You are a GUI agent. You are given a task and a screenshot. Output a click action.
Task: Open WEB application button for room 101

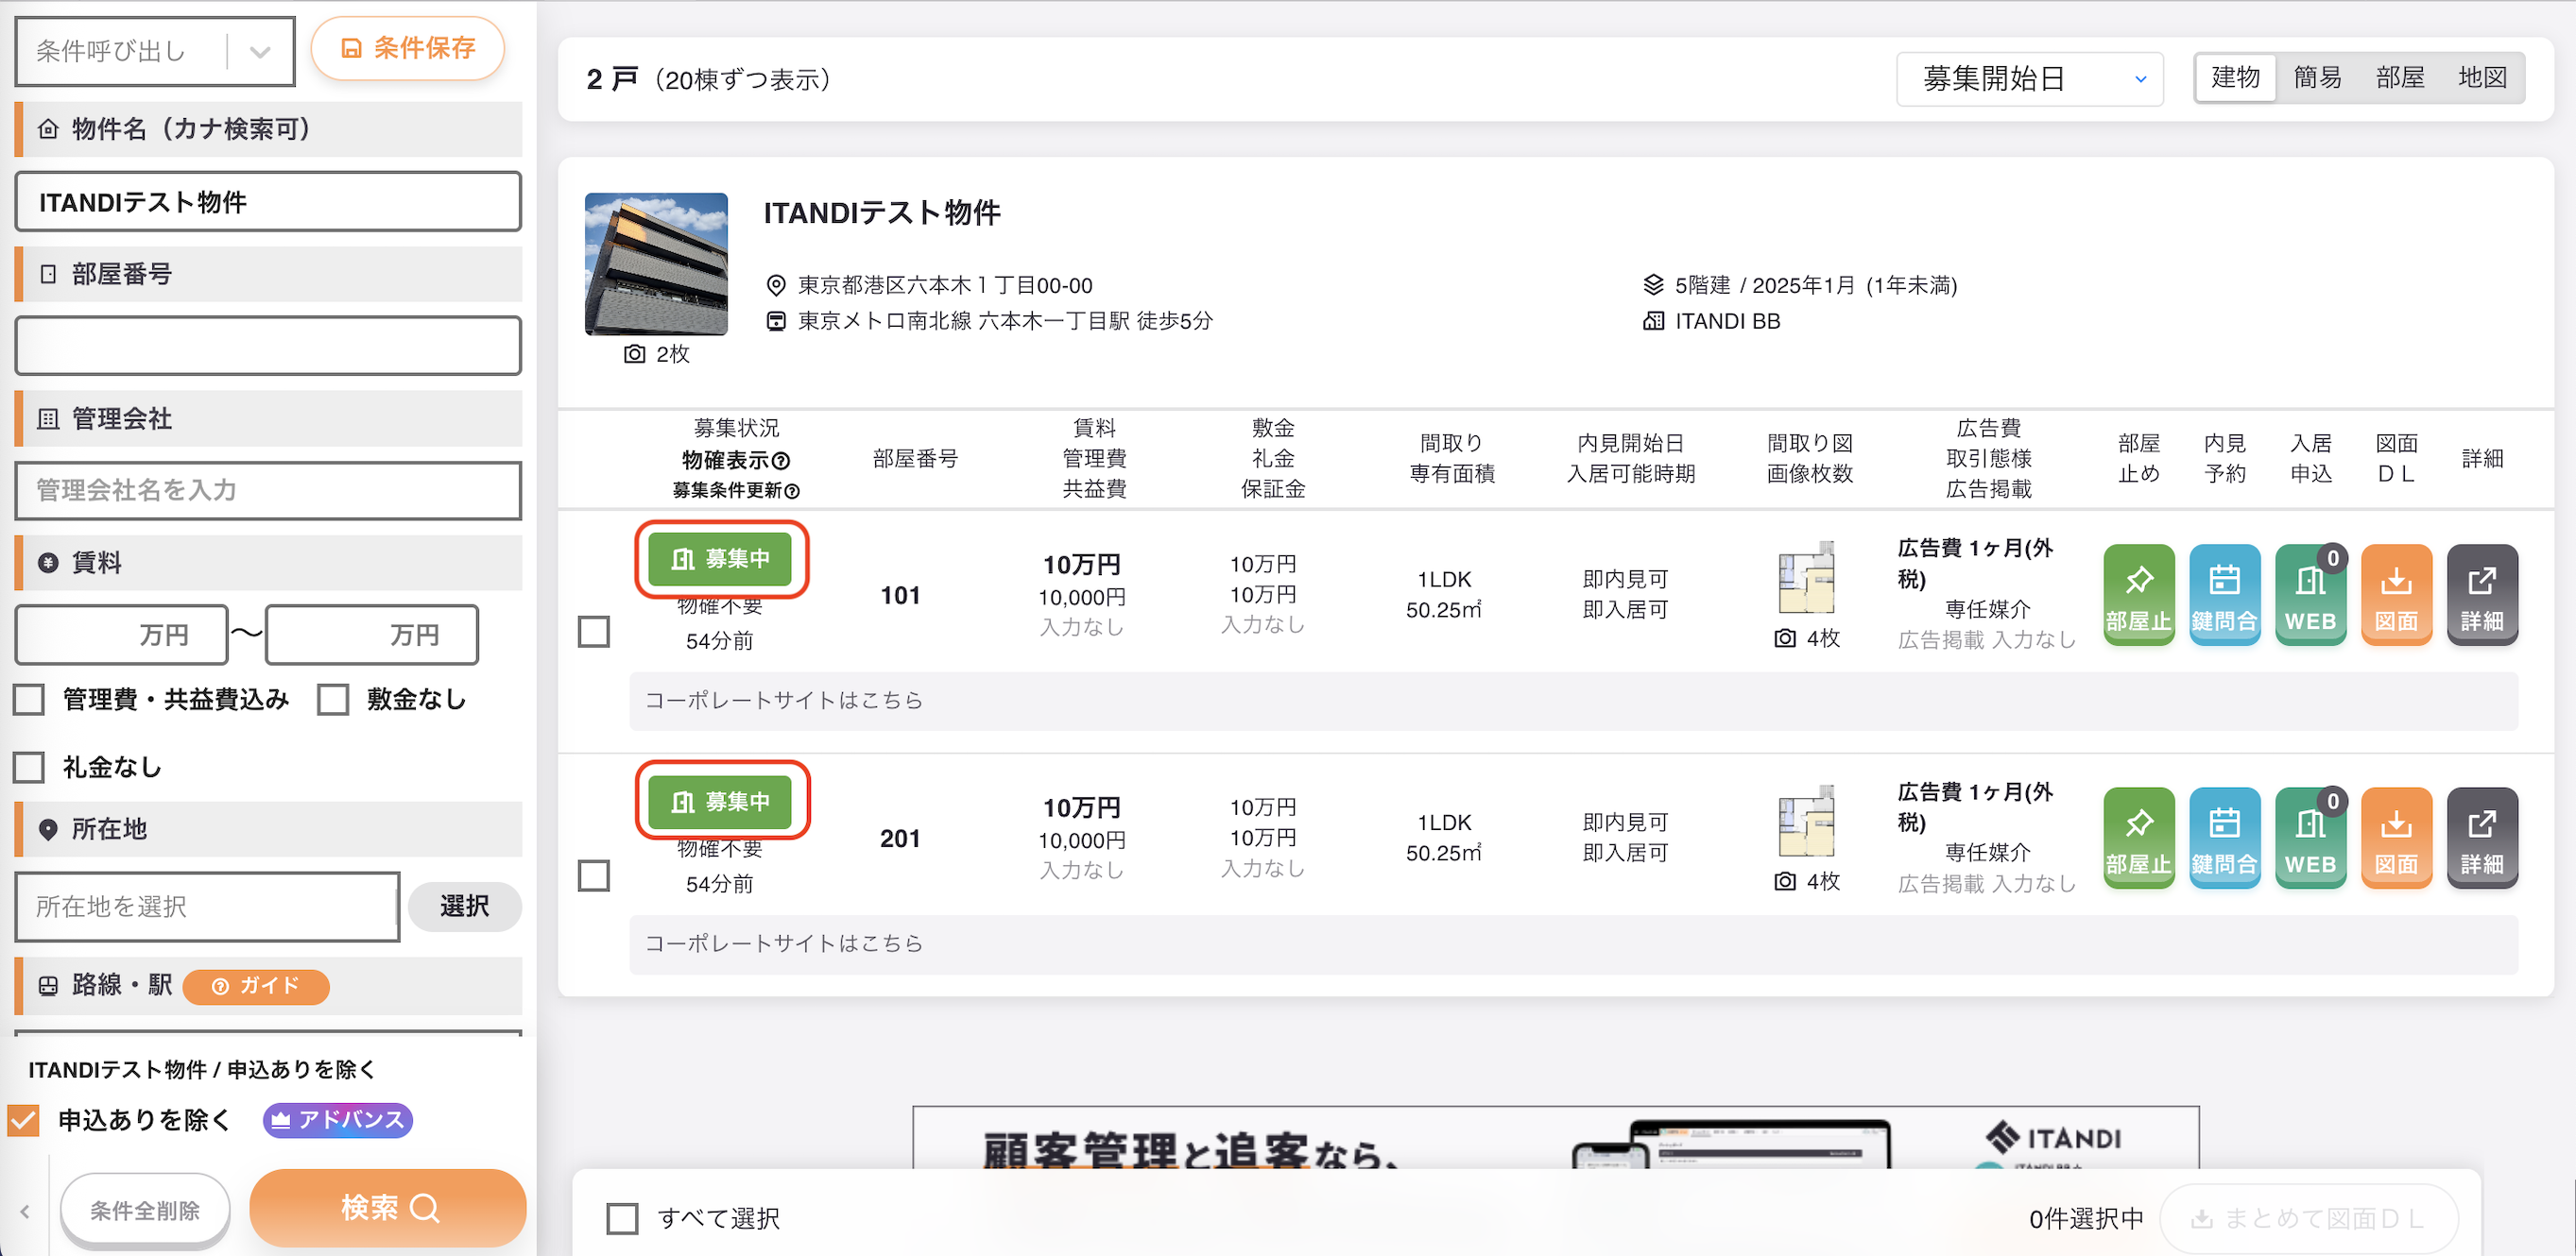pos(2310,595)
